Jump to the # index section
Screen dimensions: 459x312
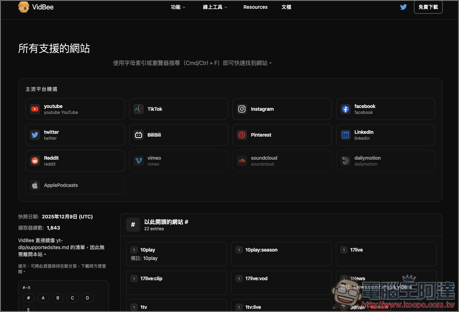click(x=29, y=298)
